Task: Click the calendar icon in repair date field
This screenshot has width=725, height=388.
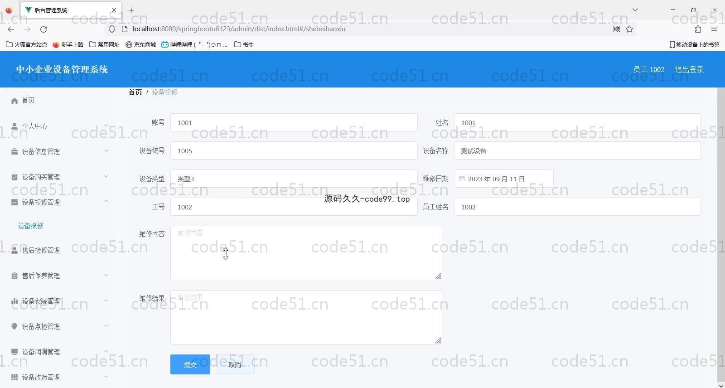Action: click(x=462, y=179)
